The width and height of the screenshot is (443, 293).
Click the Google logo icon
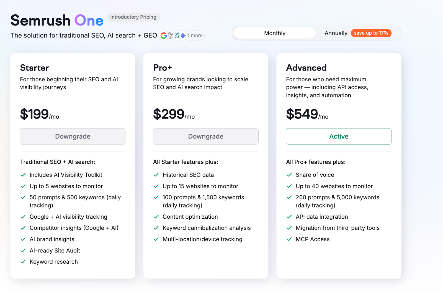click(x=164, y=36)
